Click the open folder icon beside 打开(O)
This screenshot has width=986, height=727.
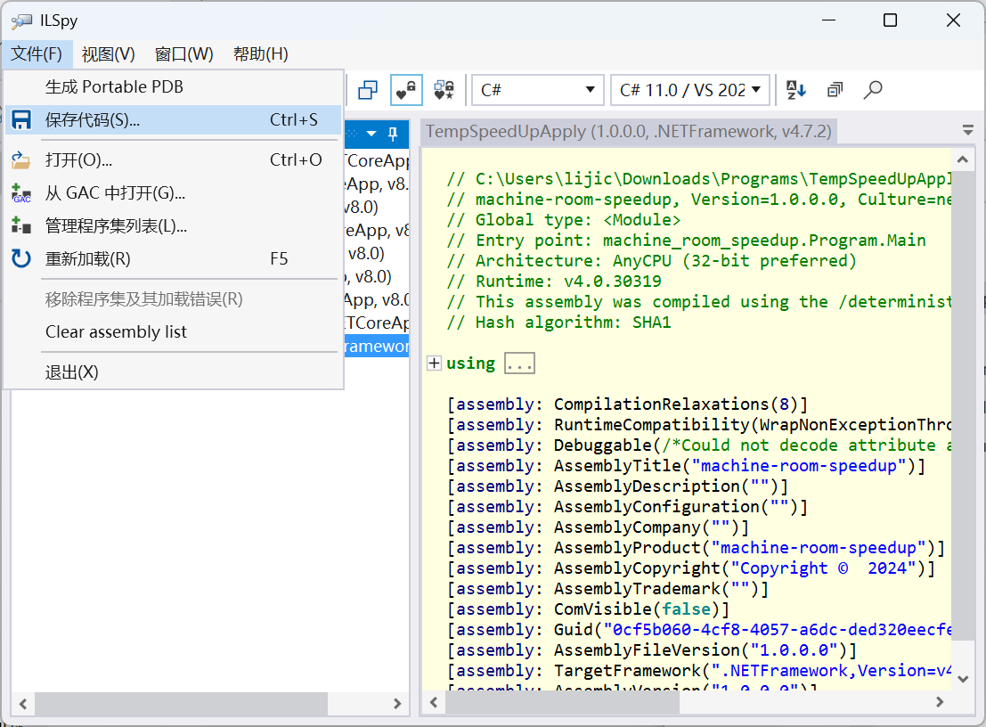[21, 160]
